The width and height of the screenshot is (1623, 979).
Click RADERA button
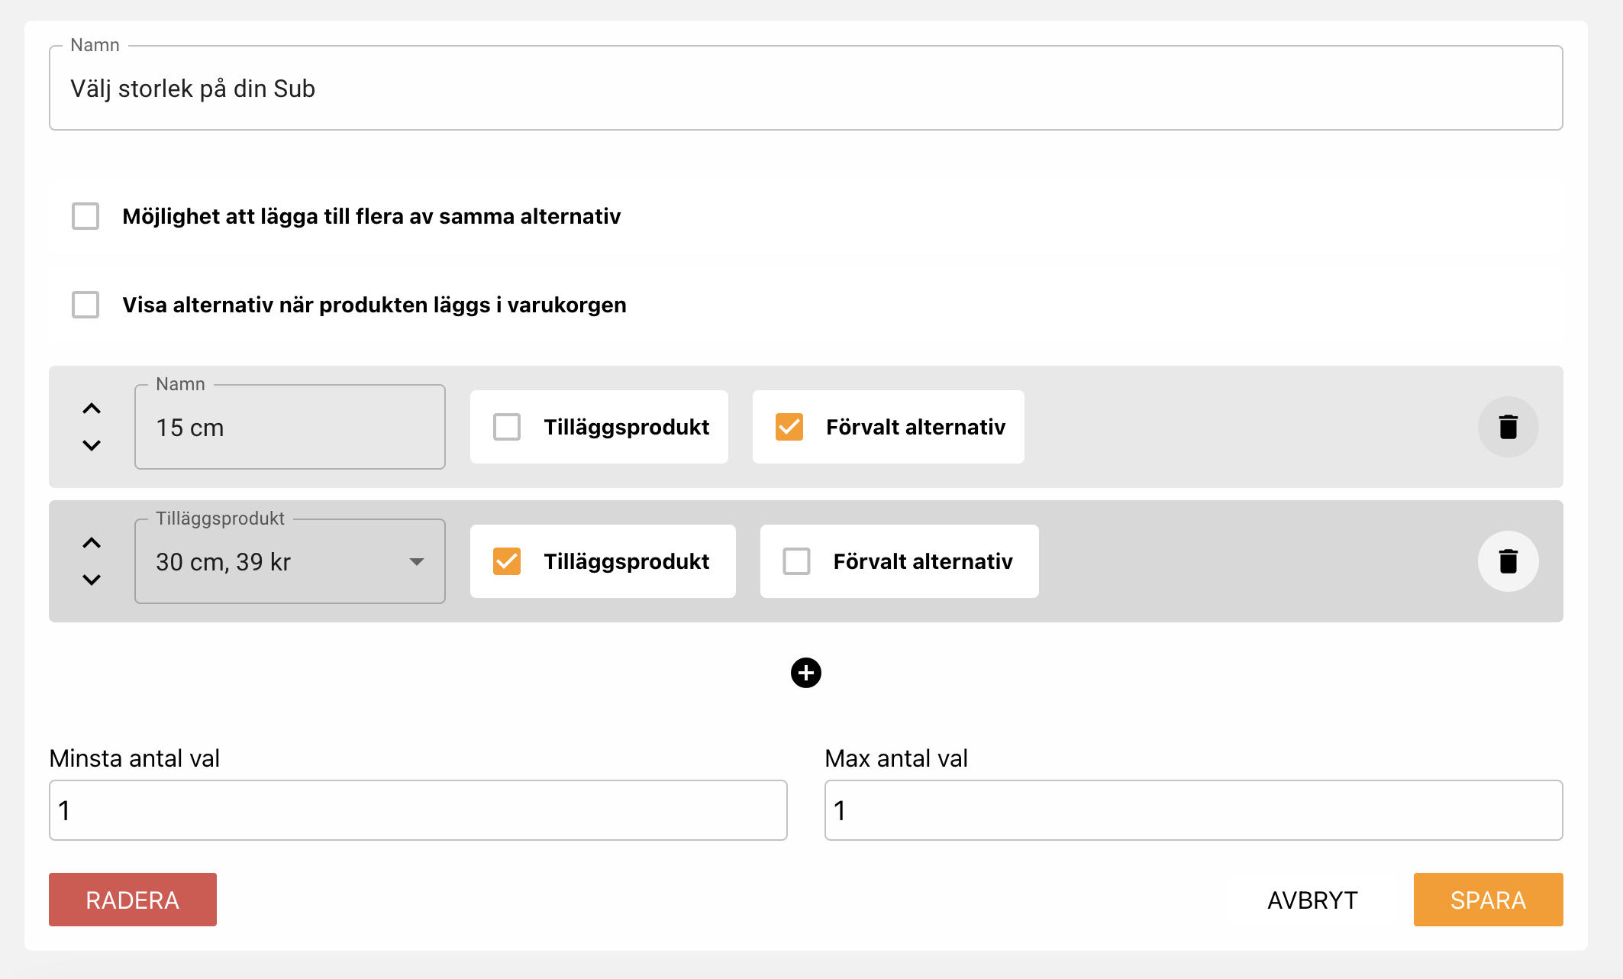(133, 900)
